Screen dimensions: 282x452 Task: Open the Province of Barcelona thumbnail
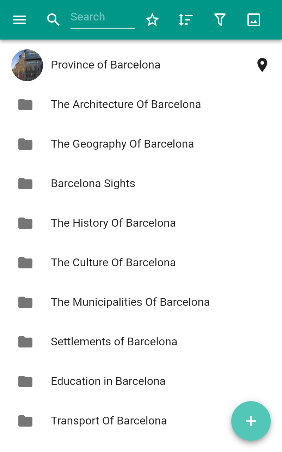pos(27,65)
